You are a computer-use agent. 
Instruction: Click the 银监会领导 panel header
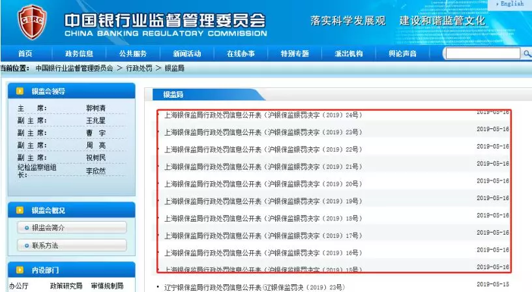(x=72, y=91)
